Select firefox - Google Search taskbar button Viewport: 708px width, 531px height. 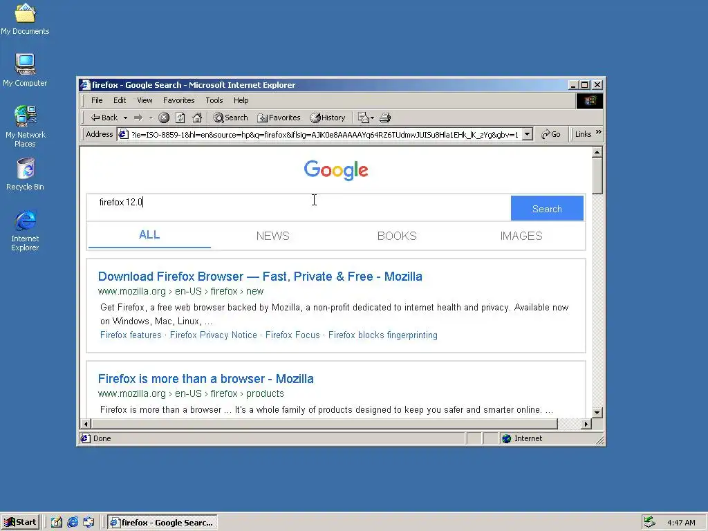[162, 523]
